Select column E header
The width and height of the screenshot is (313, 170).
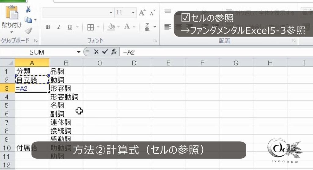[x=168, y=63]
